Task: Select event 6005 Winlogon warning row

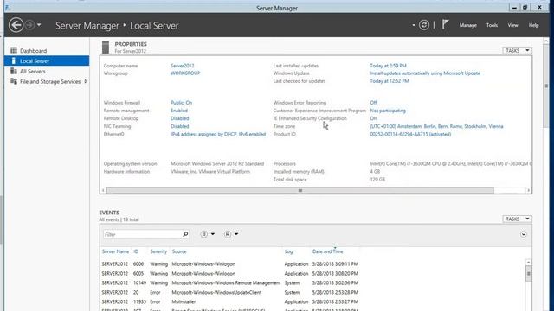Action: [312, 274]
